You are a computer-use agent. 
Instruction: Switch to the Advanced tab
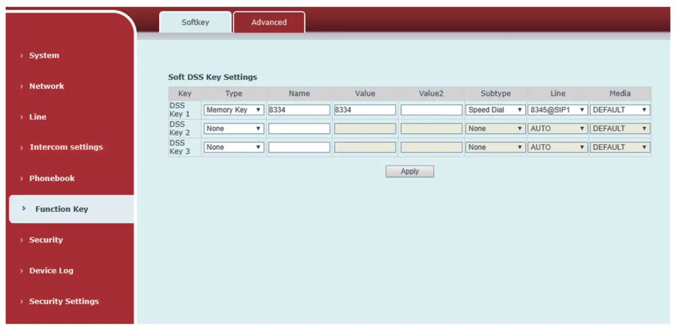269,22
